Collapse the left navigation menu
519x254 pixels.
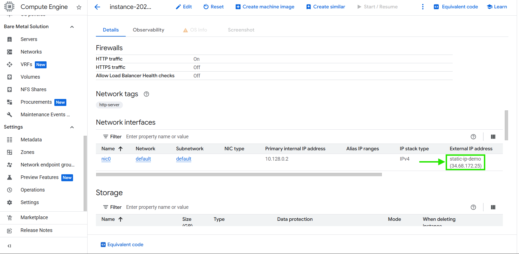pos(9,246)
